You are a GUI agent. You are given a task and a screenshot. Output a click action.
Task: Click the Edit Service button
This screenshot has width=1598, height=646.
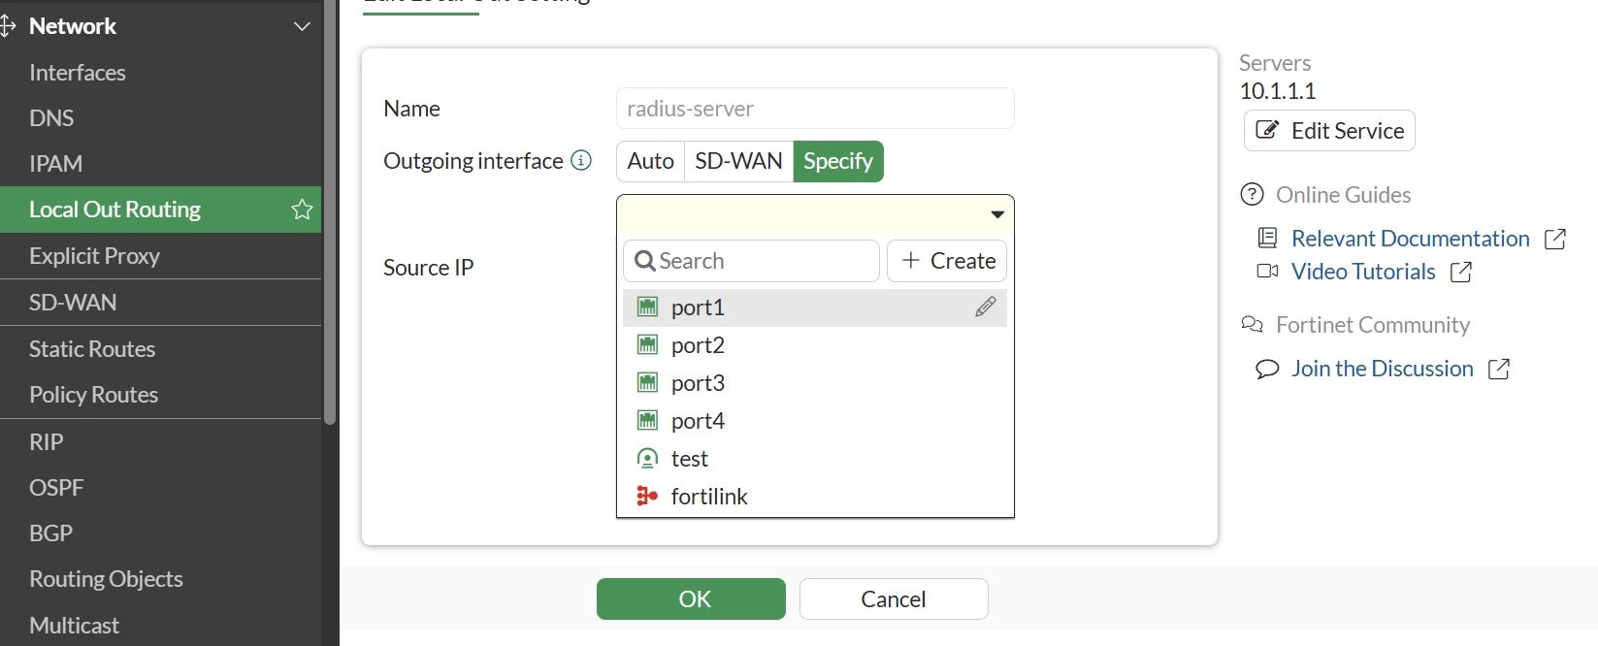pos(1329,130)
